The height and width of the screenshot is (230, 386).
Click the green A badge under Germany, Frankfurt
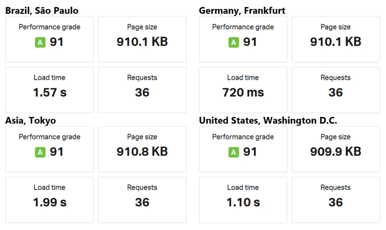(x=234, y=42)
